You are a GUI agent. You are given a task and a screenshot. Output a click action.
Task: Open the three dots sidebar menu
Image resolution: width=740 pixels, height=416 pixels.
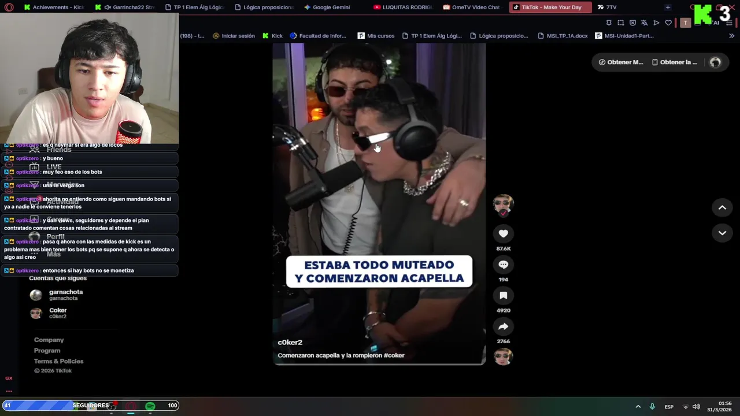[x=9, y=391]
